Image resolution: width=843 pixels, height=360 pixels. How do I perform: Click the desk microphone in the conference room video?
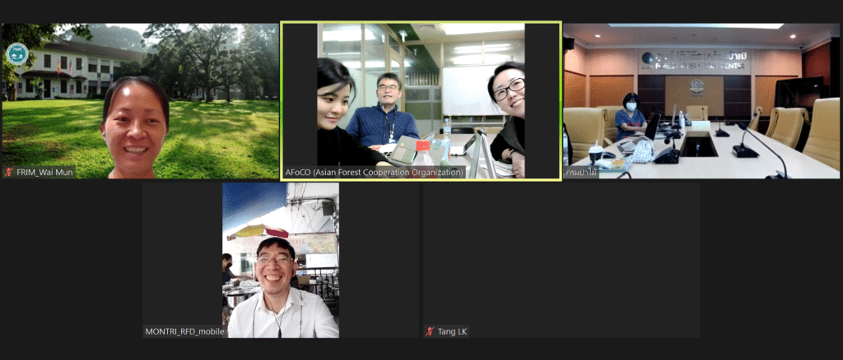[745, 148]
